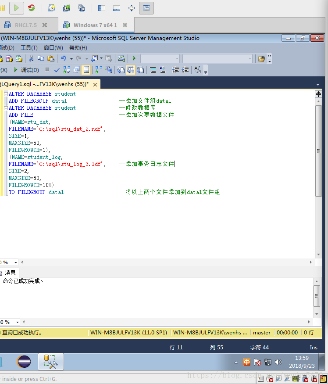Close the RHCL7.5 tab
The image size is (328, 384).
click(x=45, y=25)
